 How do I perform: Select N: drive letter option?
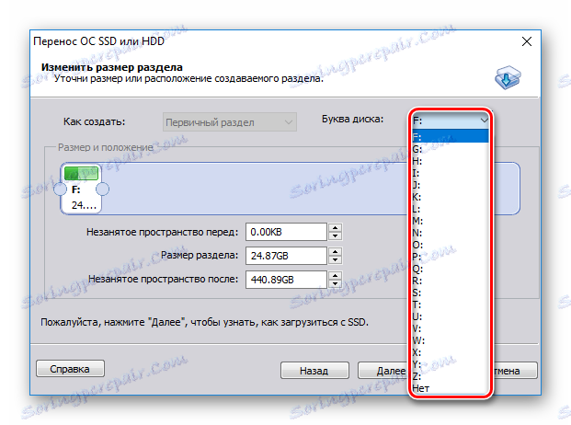click(x=451, y=233)
